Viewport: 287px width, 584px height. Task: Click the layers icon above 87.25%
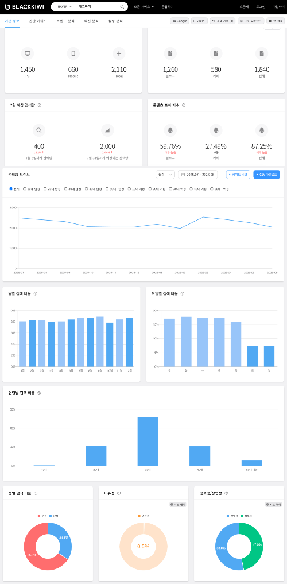click(262, 130)
